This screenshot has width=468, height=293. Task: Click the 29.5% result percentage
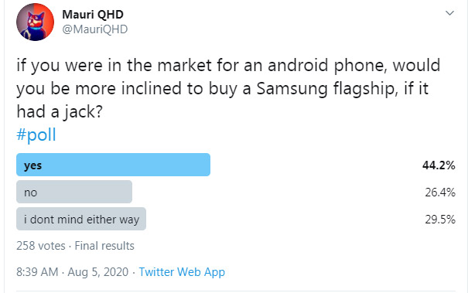[440, 220]
